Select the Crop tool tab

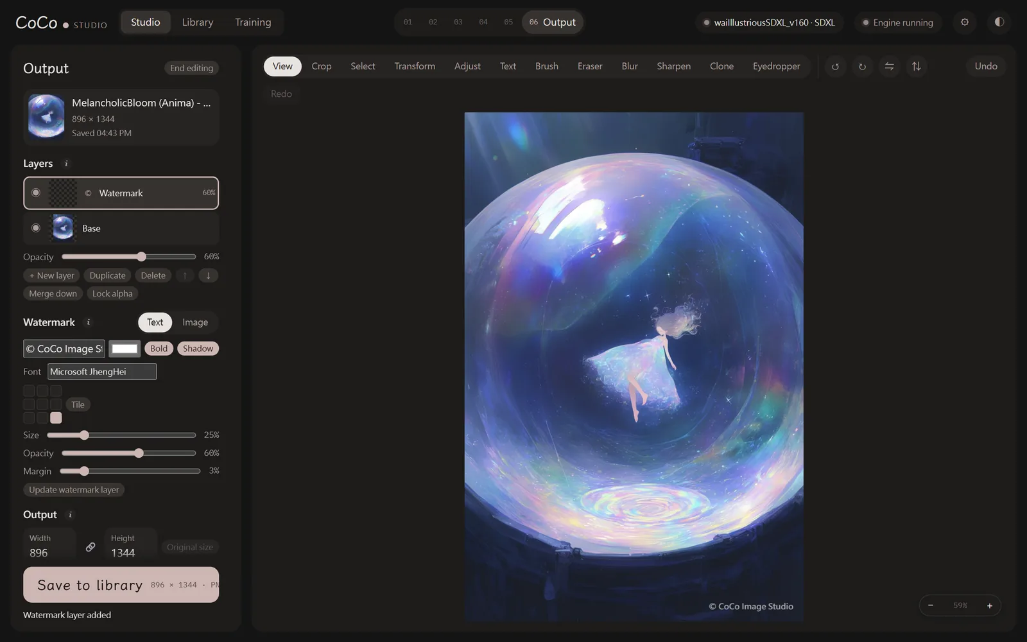click(x=322, y=66)
